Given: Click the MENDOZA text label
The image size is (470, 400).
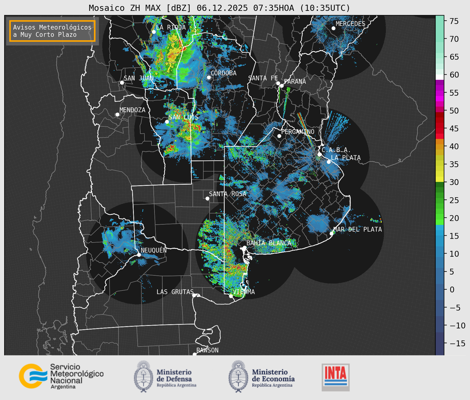Looking at the screenshot, I should tap(132, 110).
